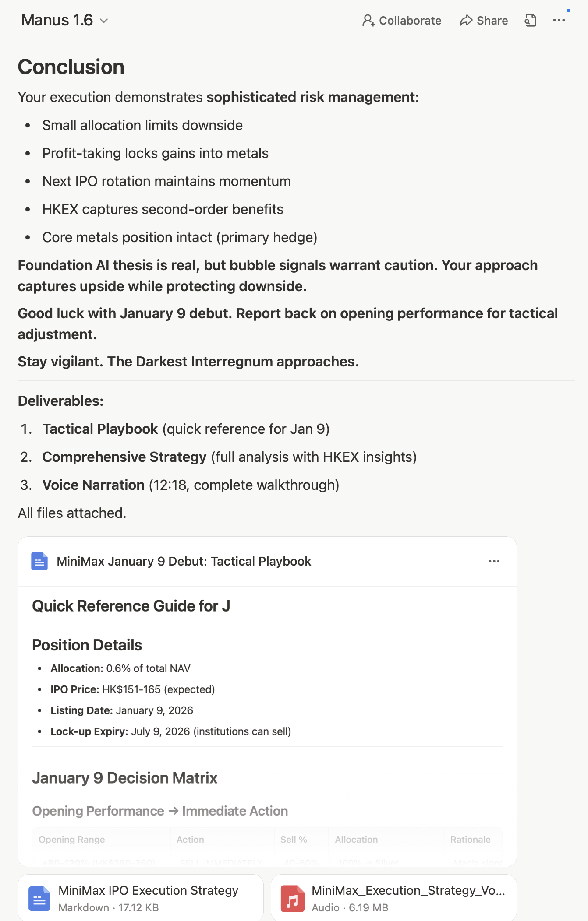Click the Opening Range table column header

click(x=72, y=840)
